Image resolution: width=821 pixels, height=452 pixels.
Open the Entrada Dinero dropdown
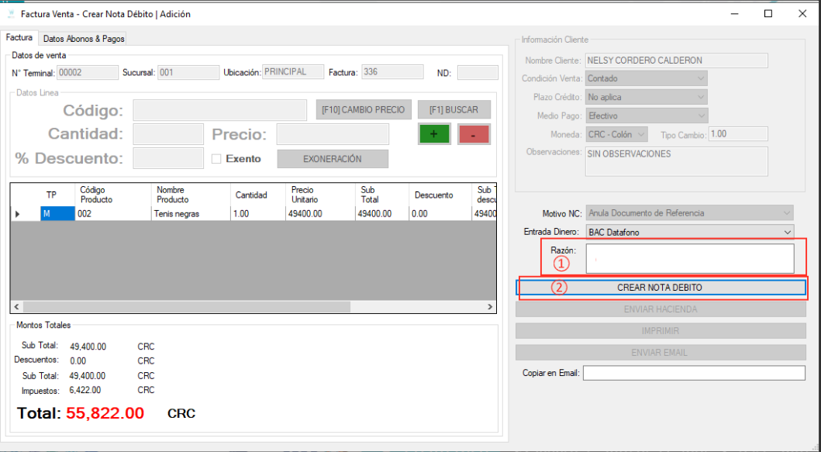(x=689, y=232)
